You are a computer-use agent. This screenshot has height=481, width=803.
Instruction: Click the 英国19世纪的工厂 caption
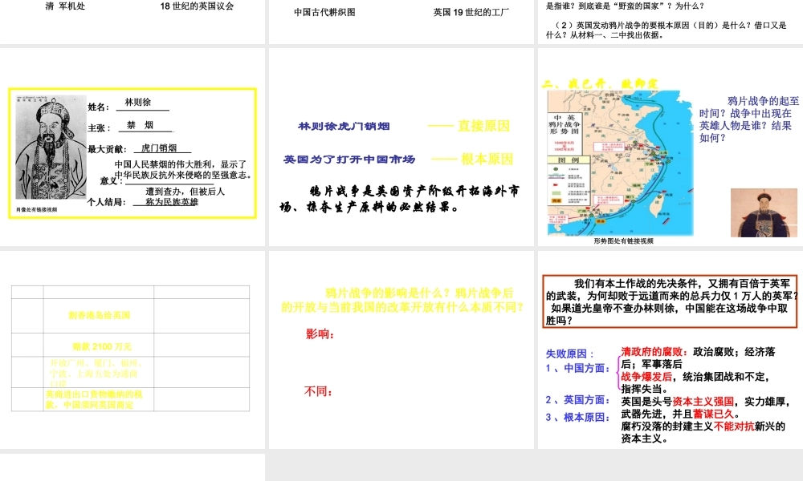471,12
